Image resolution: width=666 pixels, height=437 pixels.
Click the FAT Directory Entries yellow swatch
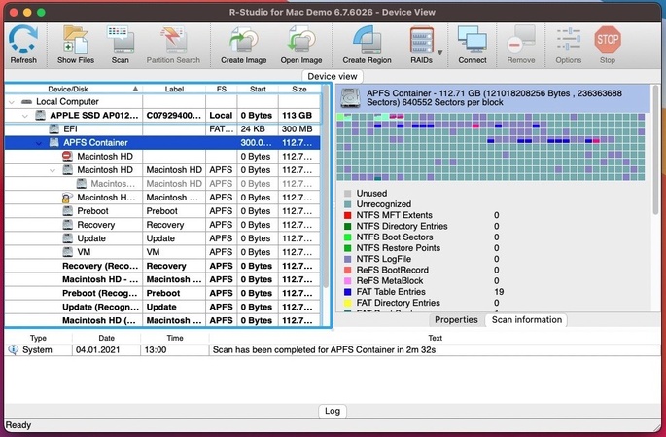click(x=348, y=303)
